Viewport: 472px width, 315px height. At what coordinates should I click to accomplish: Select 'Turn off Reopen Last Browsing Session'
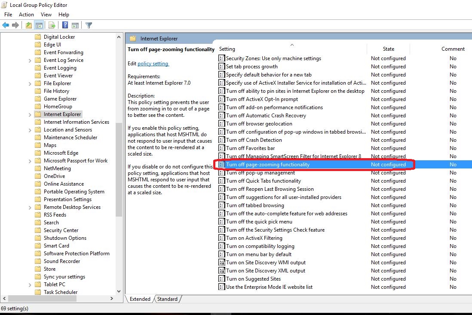(270, 189)
